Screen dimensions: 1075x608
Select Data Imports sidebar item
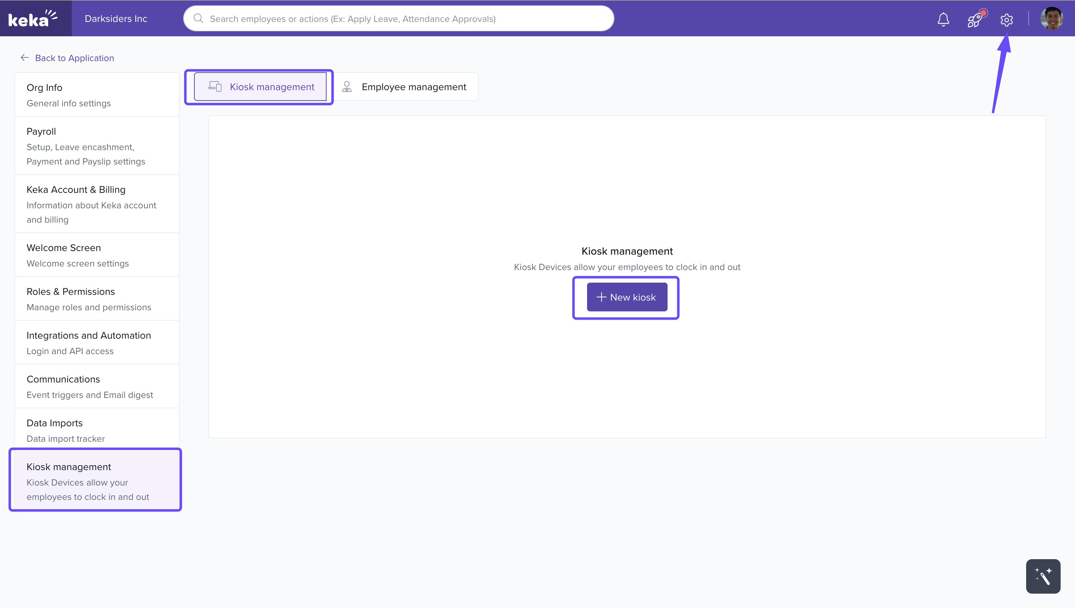97,430
